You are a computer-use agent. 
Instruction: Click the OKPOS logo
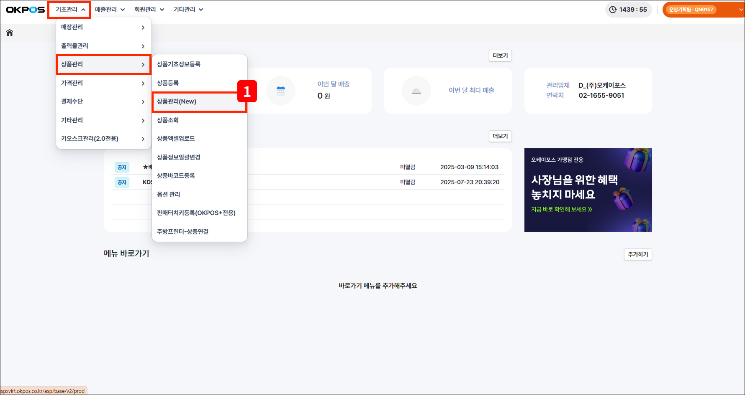[x=25, y=10]
